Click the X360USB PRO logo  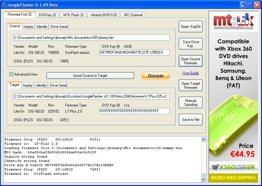click(x=234, y=167)
